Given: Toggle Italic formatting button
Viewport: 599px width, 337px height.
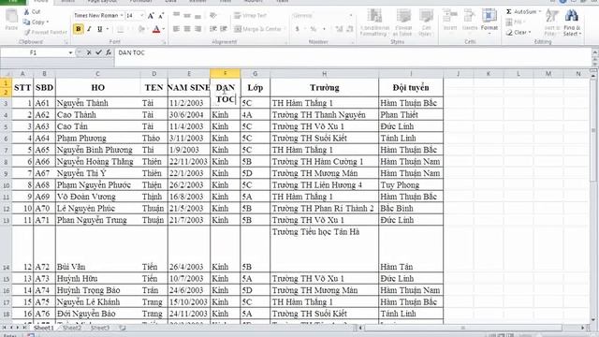Looking at the screenshot, I should tap(89, 29).
